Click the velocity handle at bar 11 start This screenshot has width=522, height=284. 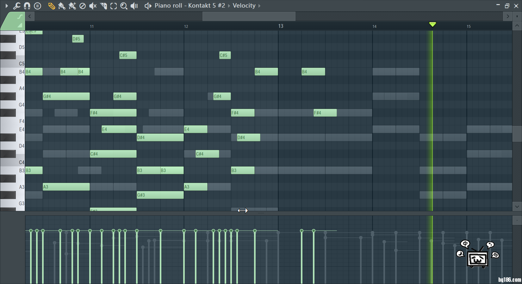pyautogui.click(x=90, y=231)
